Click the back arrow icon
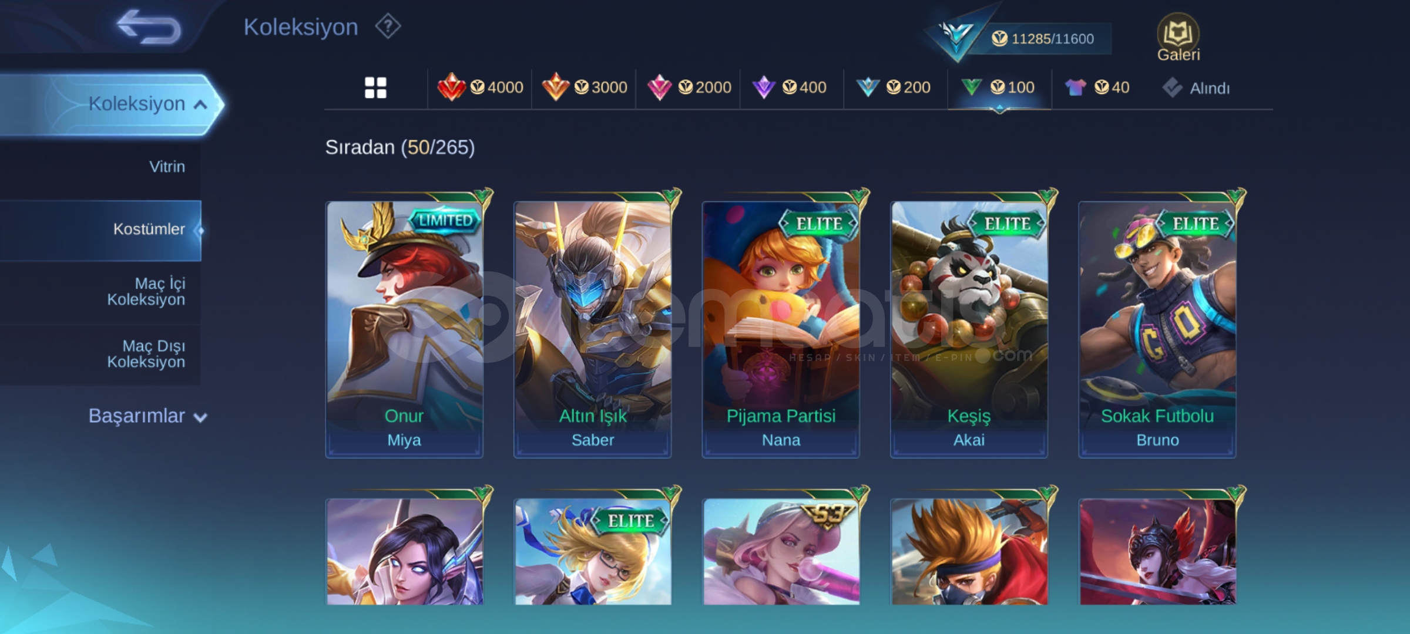Viewport: 1410px width, 634px height. [149, 27]
